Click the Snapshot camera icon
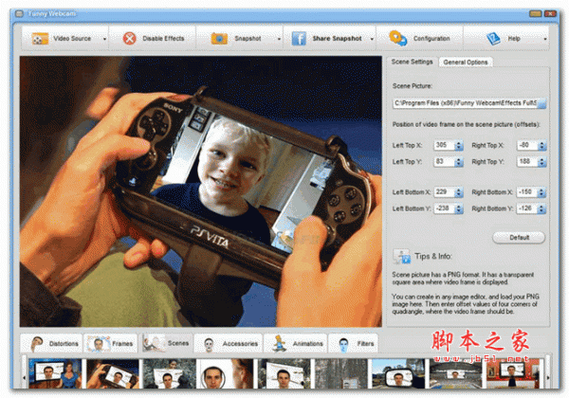This screenshot has height=398, width=569. pyautogui.click(x=219, y=39)
